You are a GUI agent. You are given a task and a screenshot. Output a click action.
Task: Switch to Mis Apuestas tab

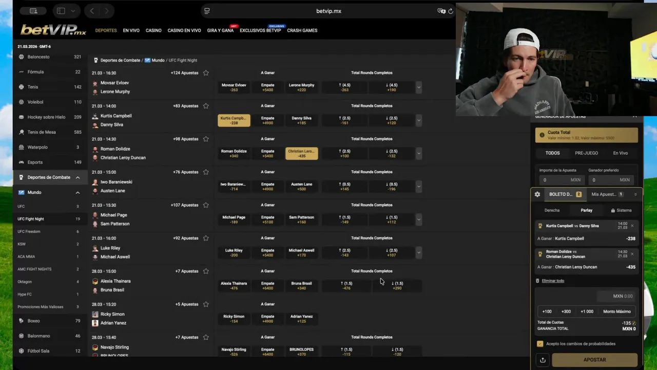coord(607,194)
